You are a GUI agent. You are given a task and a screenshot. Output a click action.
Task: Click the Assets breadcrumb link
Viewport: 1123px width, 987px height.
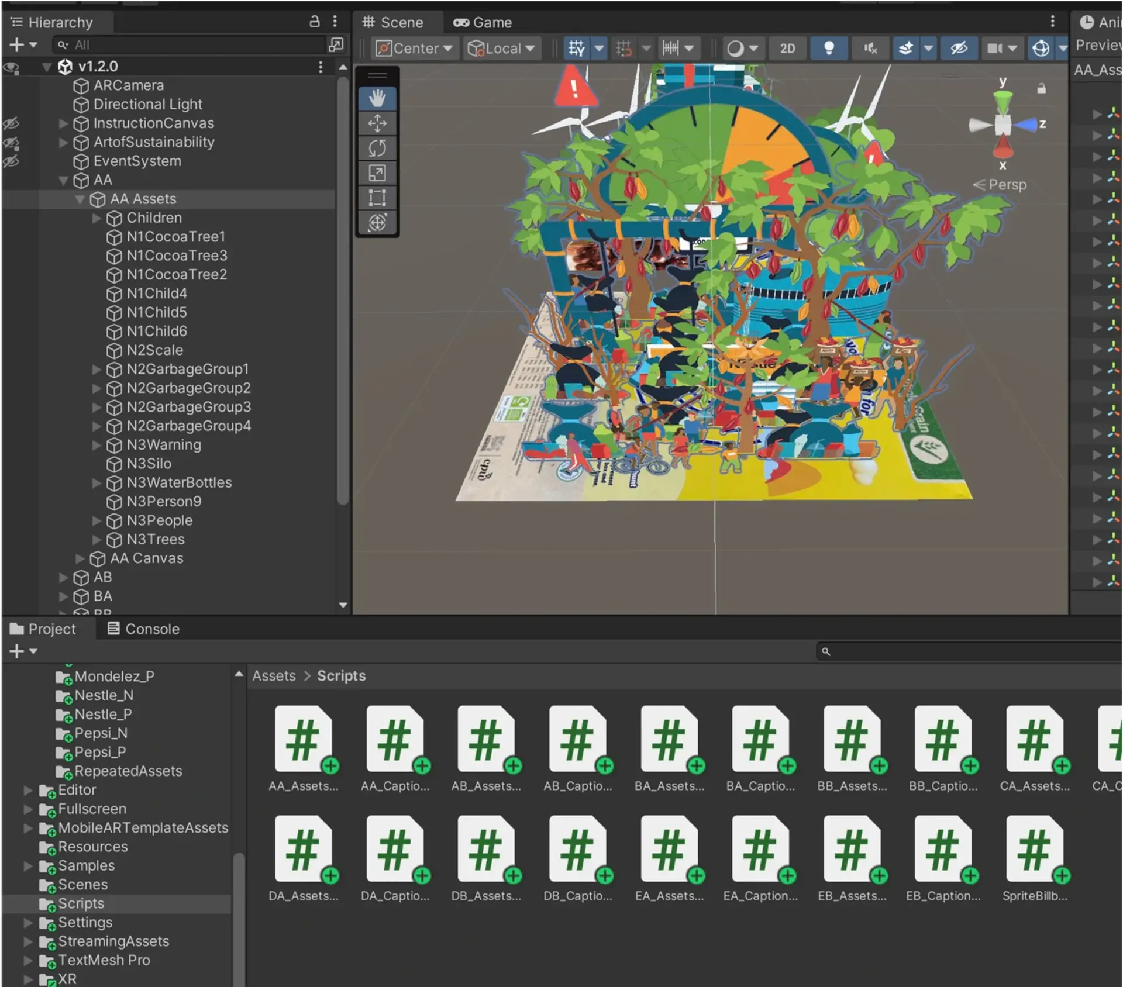(274, 676)
